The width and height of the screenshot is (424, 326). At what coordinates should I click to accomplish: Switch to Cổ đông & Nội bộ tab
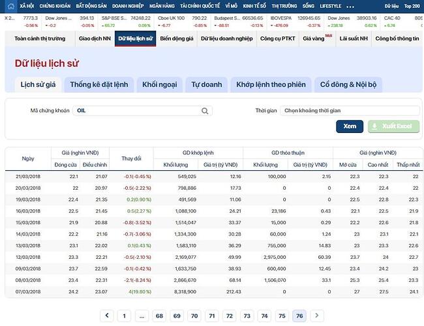pos(348,84)
